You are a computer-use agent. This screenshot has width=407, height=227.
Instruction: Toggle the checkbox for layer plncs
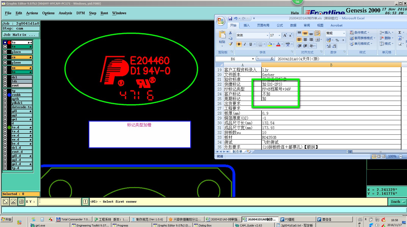coord(5,52)
